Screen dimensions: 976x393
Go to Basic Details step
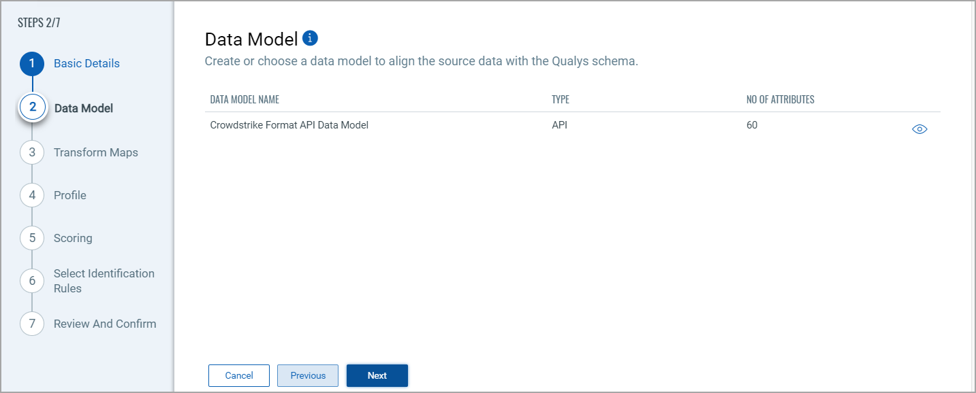click(86, 63)
